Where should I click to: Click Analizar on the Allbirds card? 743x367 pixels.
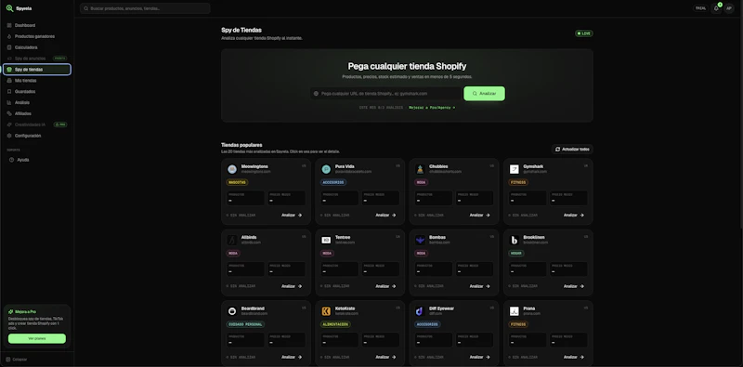292,286
